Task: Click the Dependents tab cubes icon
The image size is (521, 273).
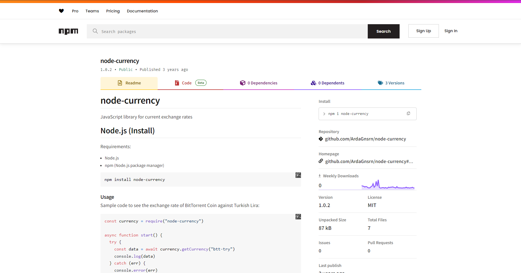Action: [x=313, y=83]
